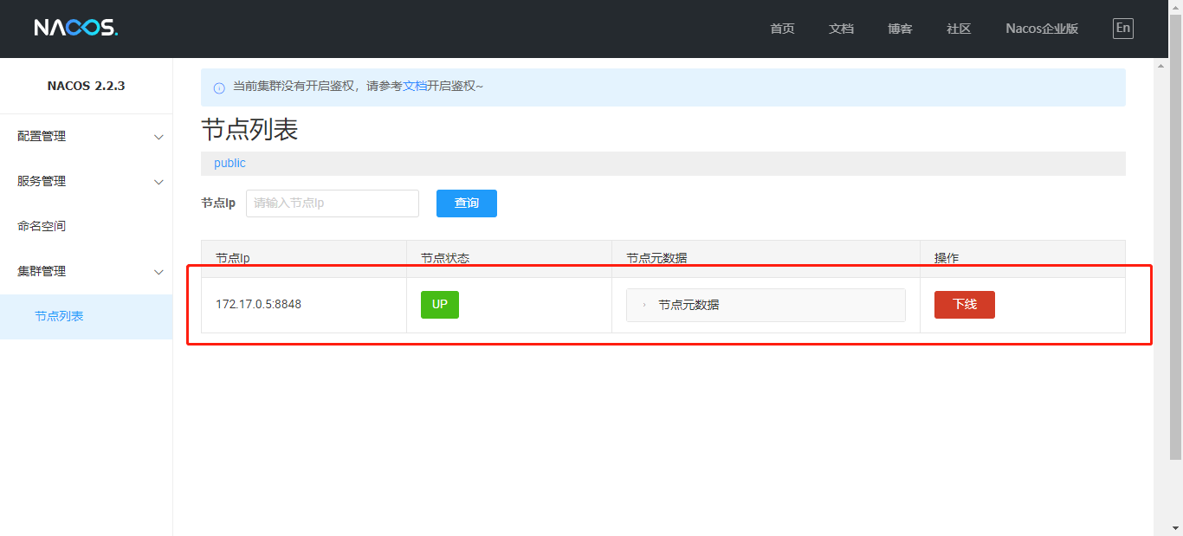Screen dimensions: 1183x536
Task: Focus the 节点Ip search input field
Action: click(x=332, y=203)
